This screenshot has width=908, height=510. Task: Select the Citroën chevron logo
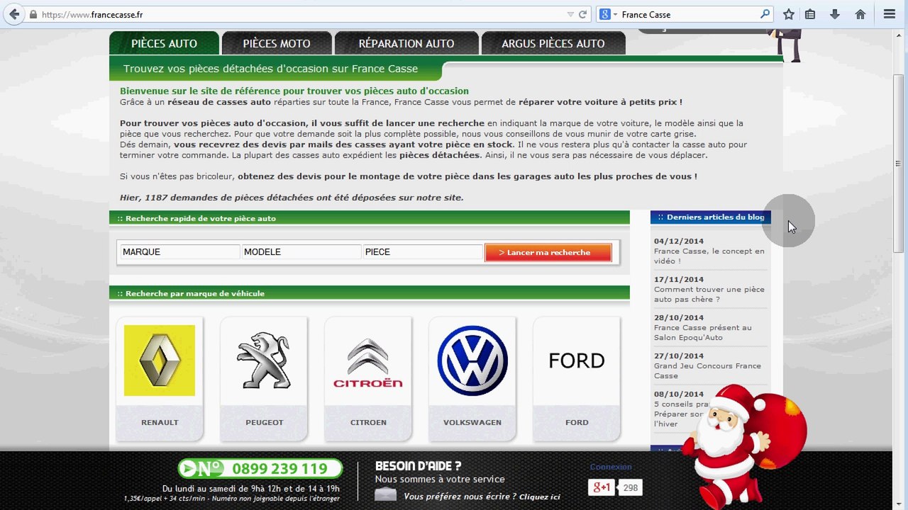tap(368, 363)
